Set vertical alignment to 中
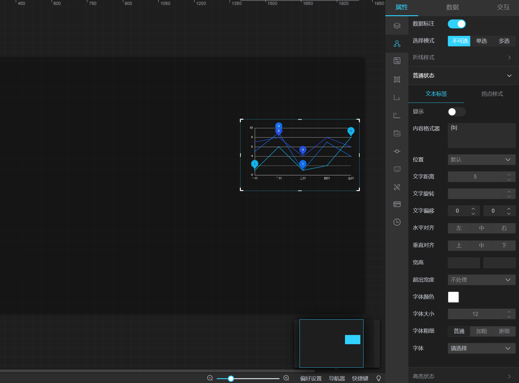This screenshot has height=383, width=519. 481,245
